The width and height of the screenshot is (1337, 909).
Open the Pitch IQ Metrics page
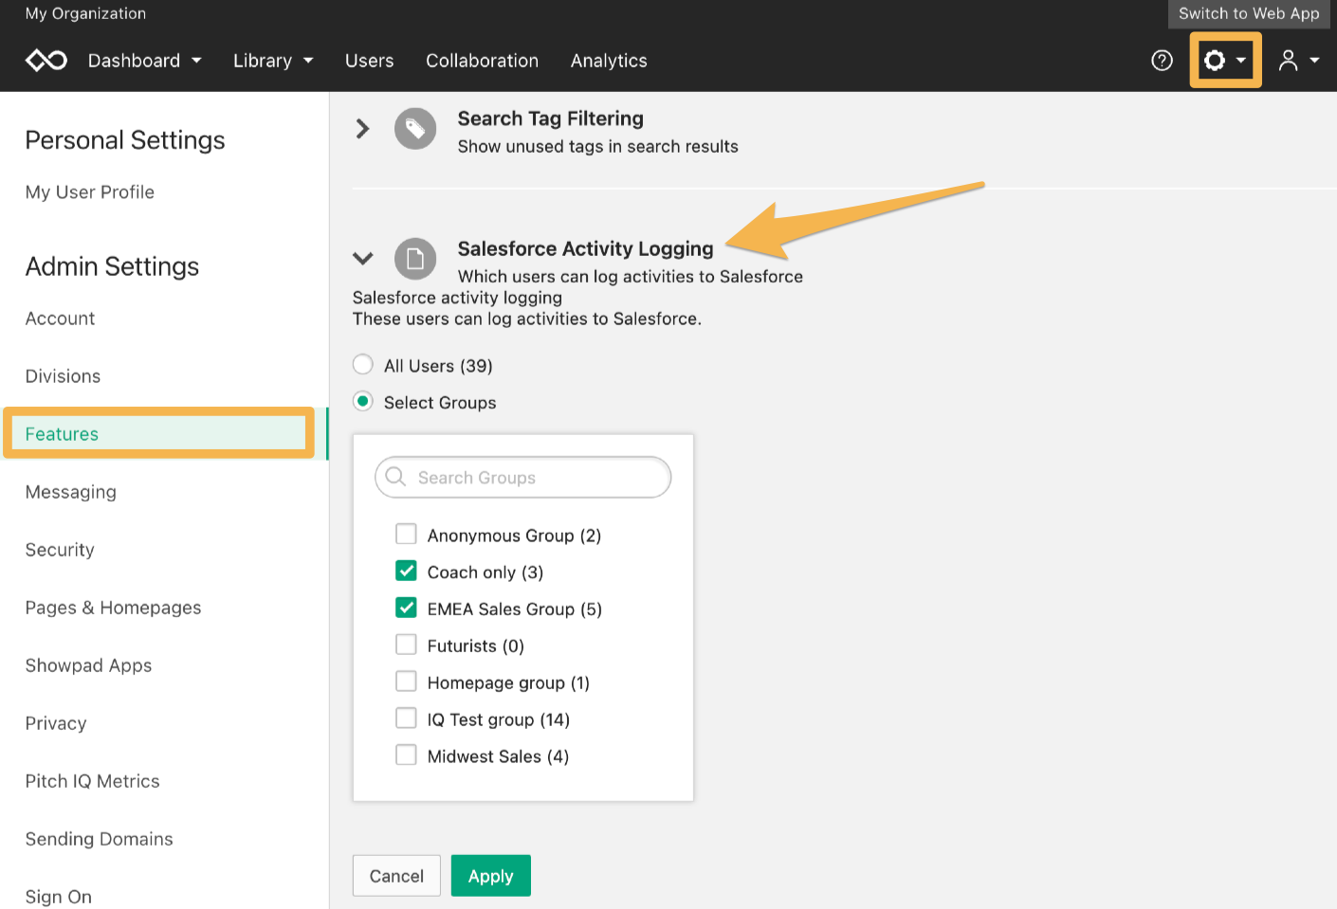93,781
